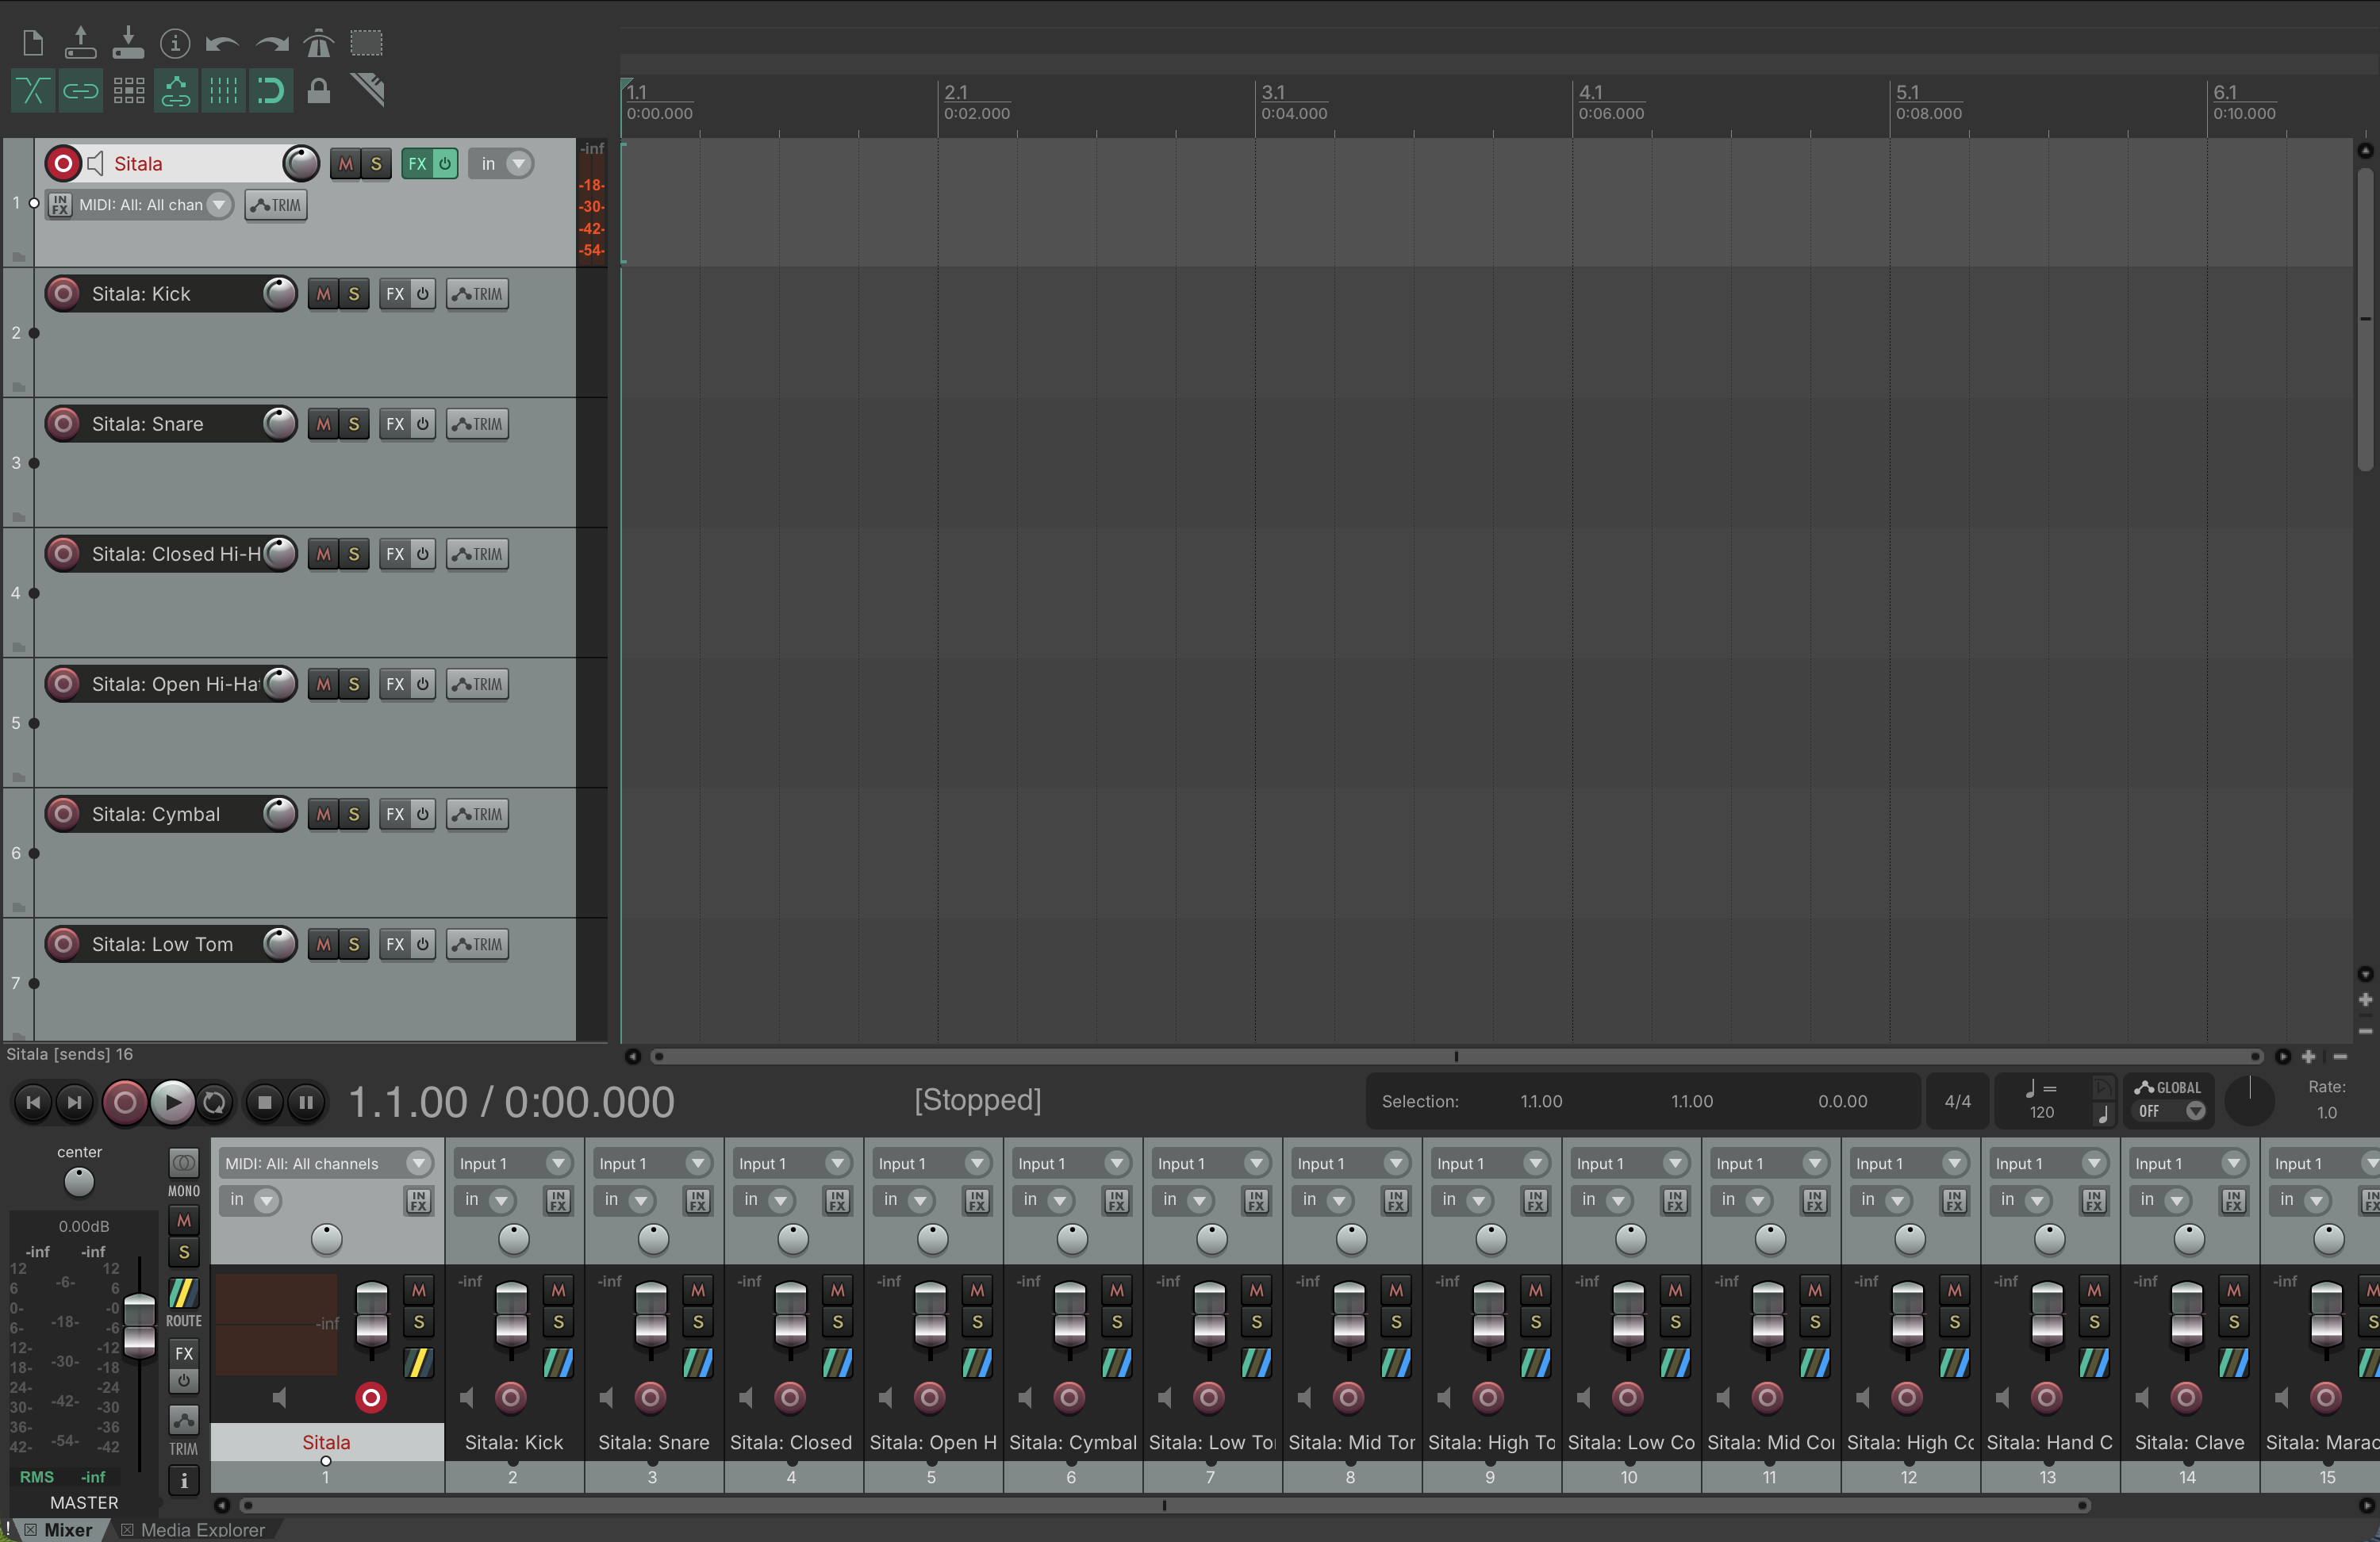This screenshot has height=1542, width=2380.
Task: Toggle snap magnet icon
Action: tap(271, 92)
